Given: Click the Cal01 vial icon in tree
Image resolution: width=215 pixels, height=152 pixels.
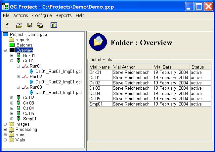Looking at the screenshot, I should 19,61.
